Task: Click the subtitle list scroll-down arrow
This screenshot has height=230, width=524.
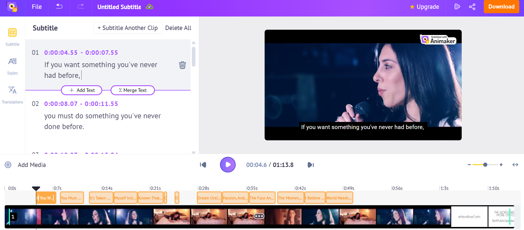Action: click(194, 152)
